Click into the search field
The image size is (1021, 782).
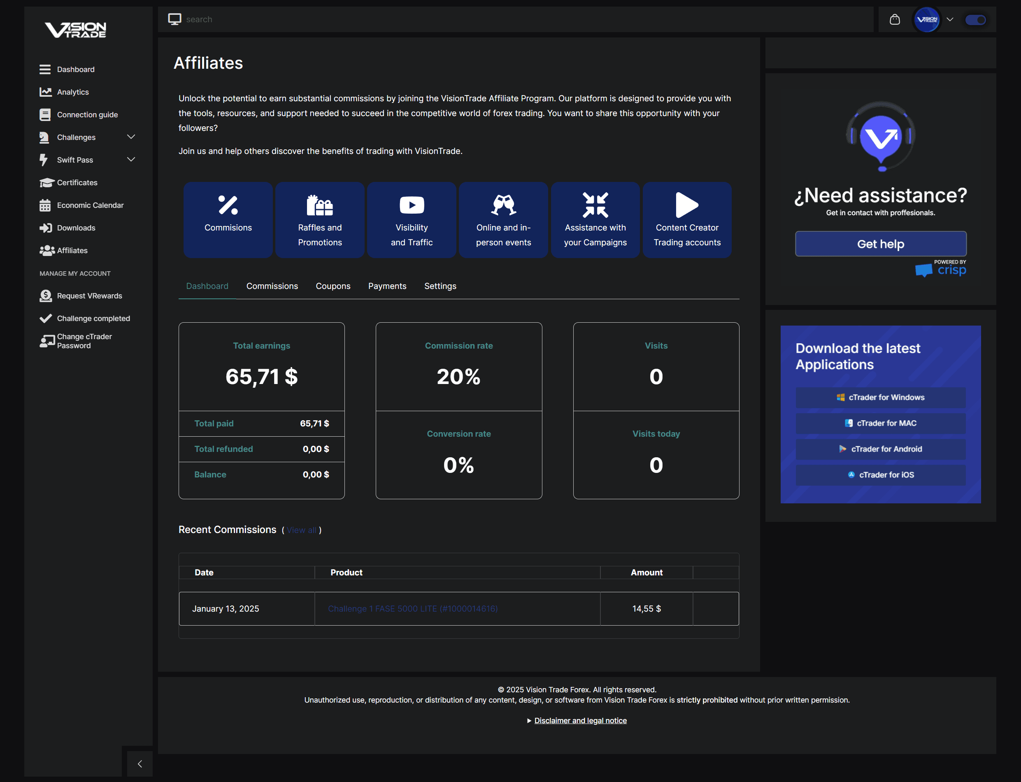point(526,20)
